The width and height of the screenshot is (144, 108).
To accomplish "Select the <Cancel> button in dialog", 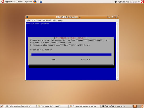I will pyautogui.click(x=85, y=59).
